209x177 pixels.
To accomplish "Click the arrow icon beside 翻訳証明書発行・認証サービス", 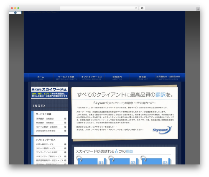I will pyautogui.click(x=65, y=160).
